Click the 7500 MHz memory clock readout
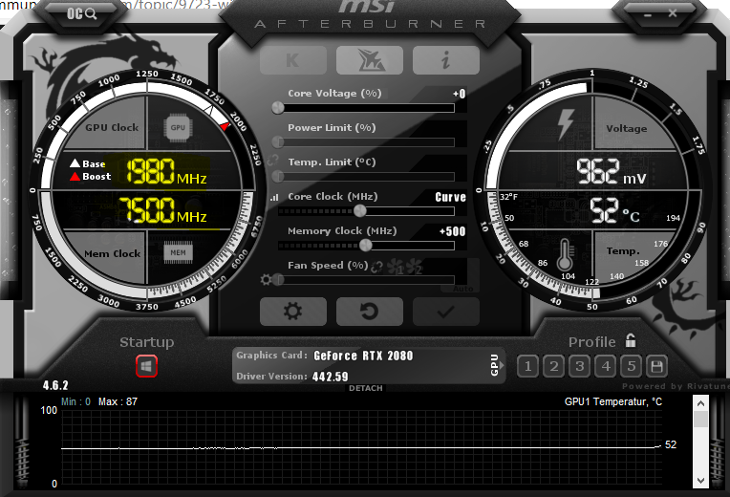Image resolution: width=730 pixels, height=497 pixels. click(x=163, y=210)
